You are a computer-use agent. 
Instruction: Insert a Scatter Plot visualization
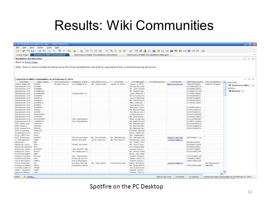162,51
